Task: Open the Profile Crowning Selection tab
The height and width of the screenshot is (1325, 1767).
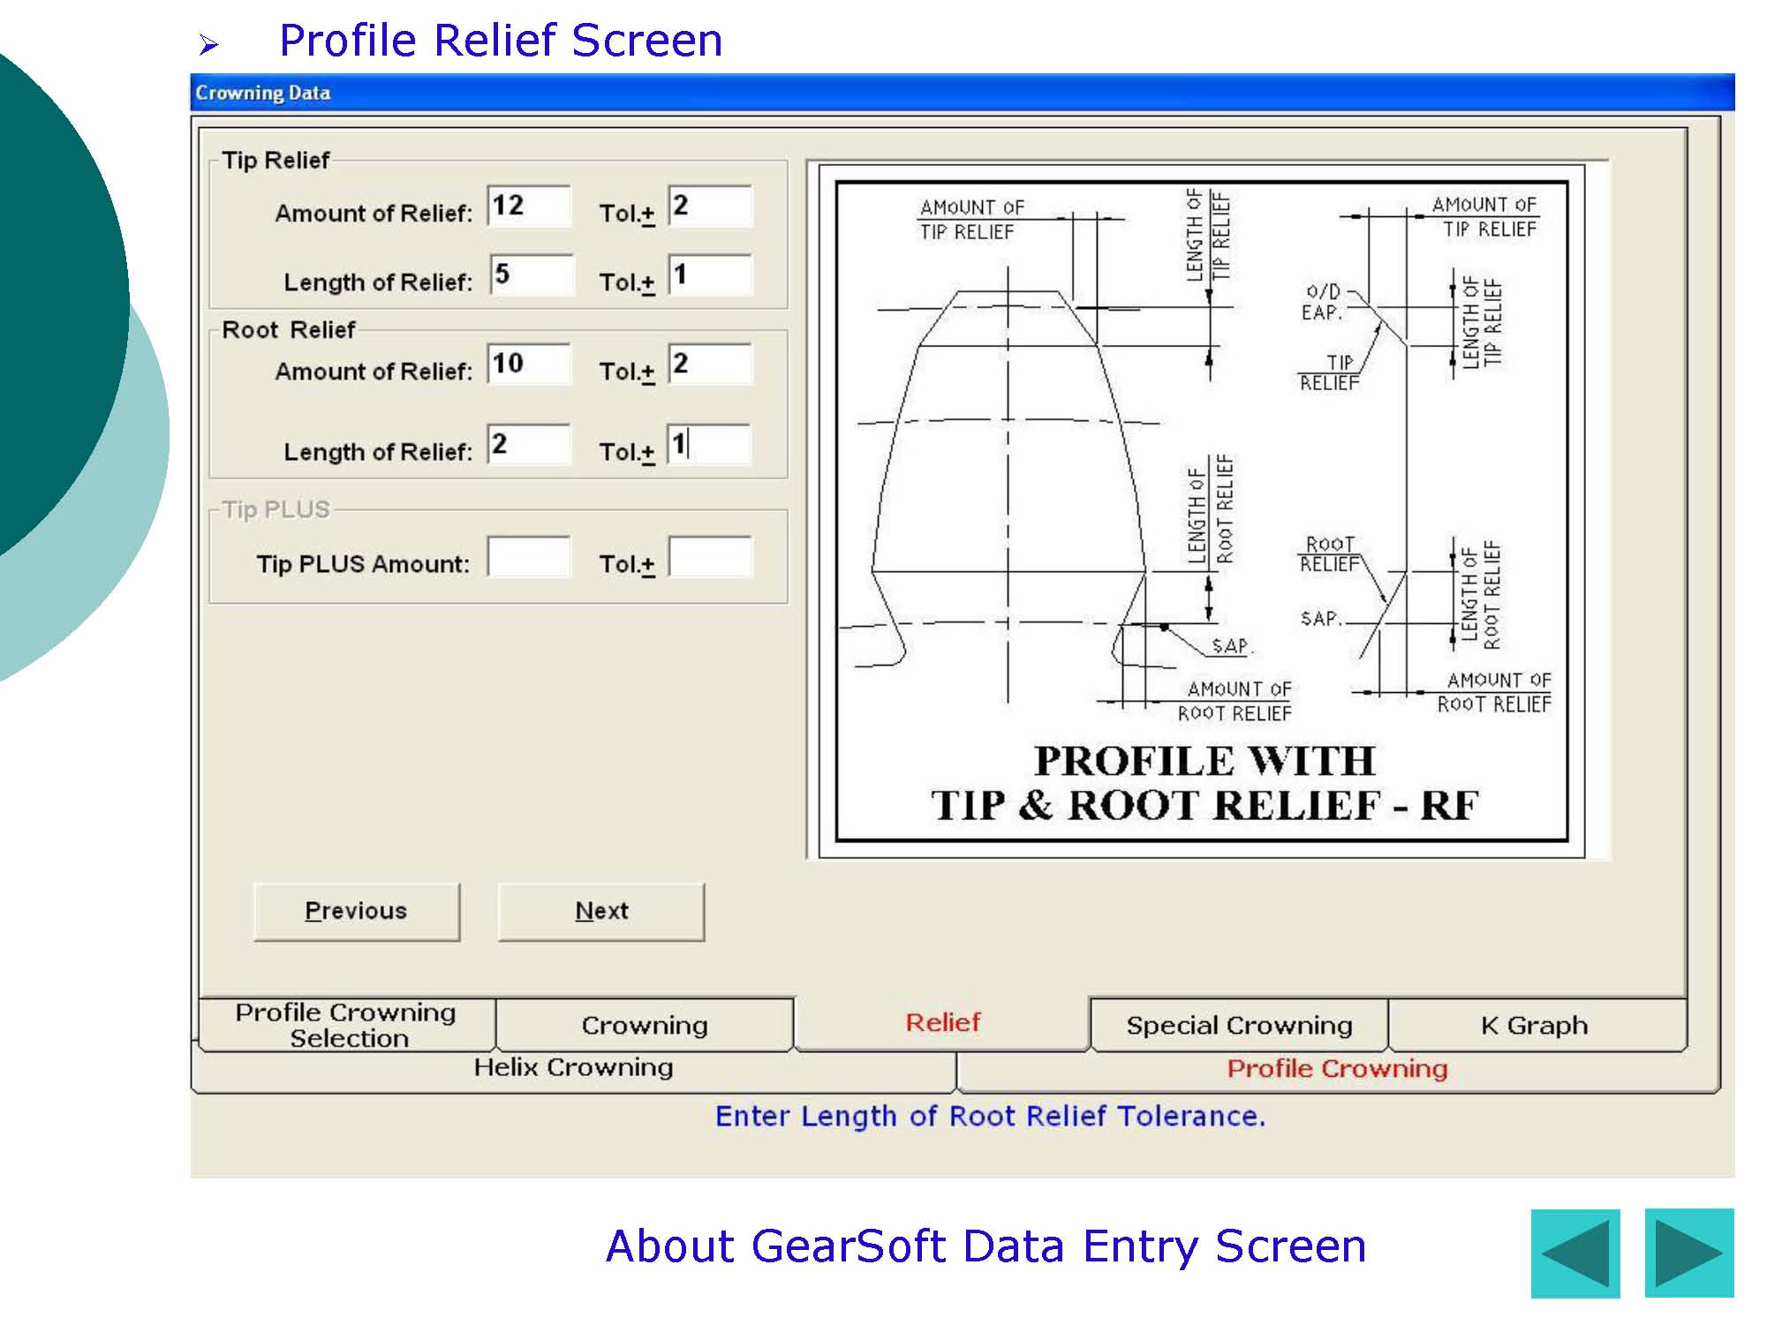Action: pos(347,1025)
